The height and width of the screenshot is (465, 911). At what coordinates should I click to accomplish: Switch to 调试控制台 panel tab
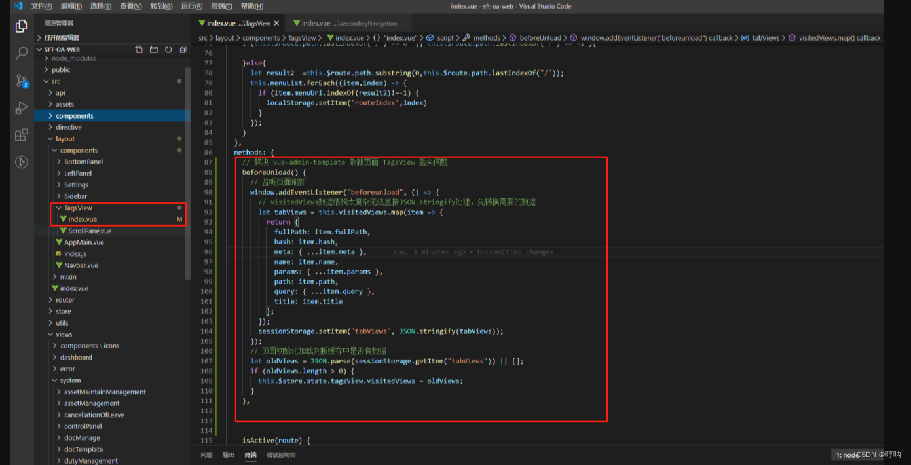(281, 455)
